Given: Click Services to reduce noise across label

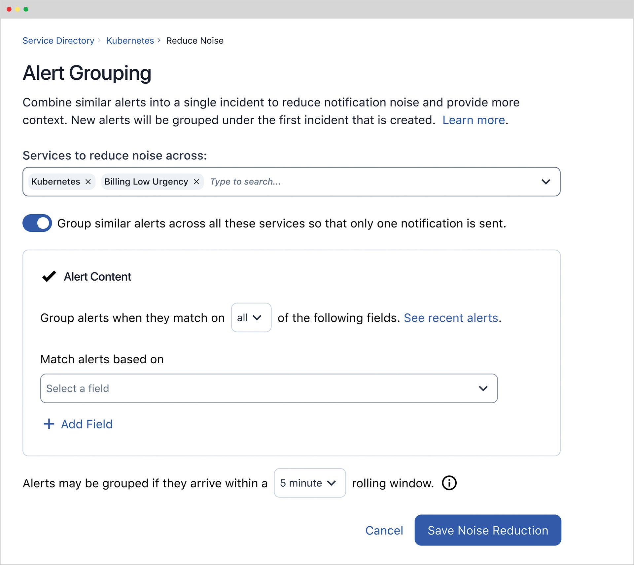Looking at the screenshot, I should point(115,155).
